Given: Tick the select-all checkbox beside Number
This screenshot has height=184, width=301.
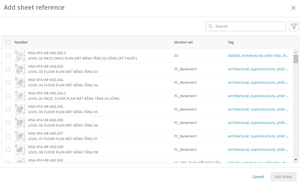Looking at the screenshot, I should (x=8, y=42).
